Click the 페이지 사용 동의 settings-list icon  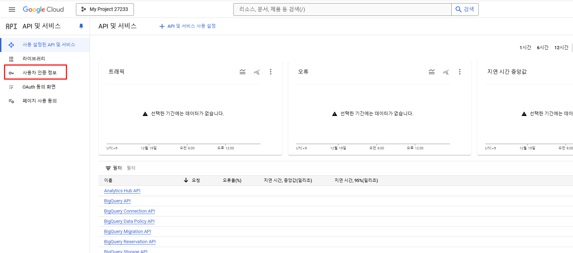[x=11, y=101]
